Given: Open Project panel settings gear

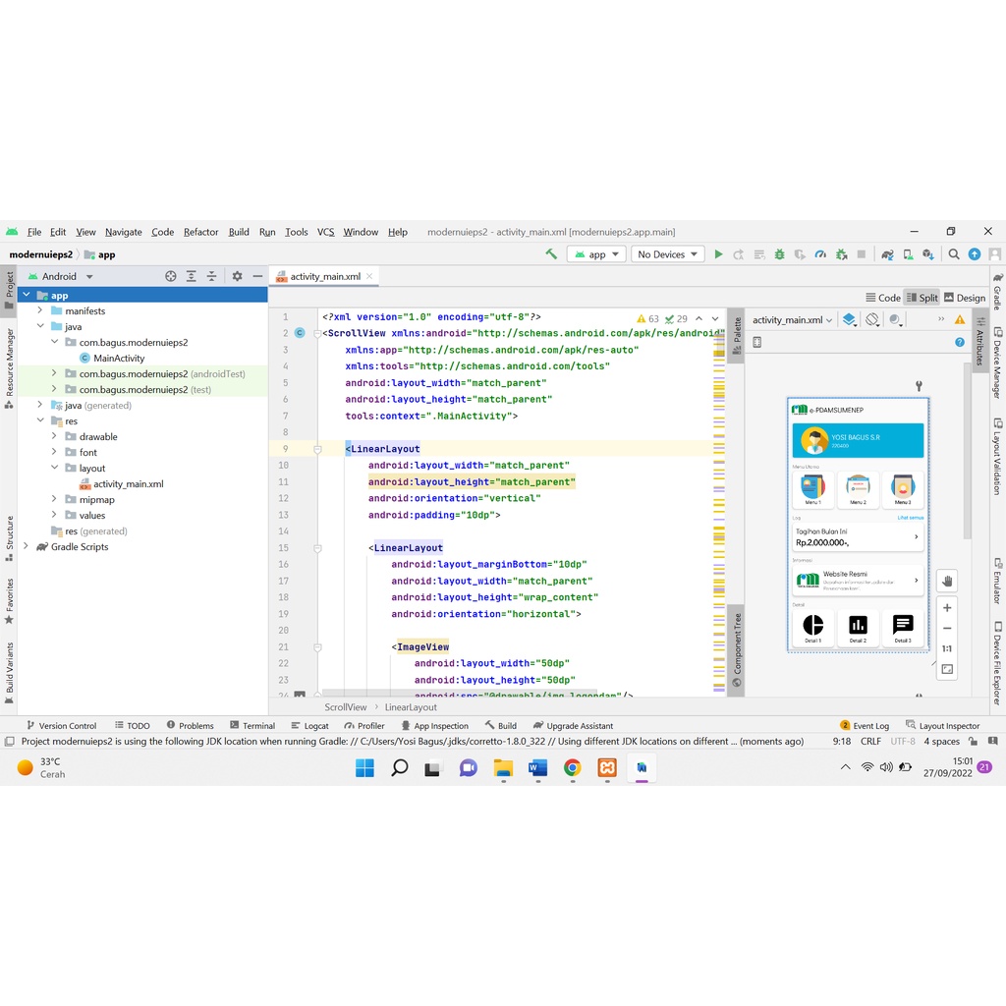Looking at the screenshot, I should coord(238,276).
